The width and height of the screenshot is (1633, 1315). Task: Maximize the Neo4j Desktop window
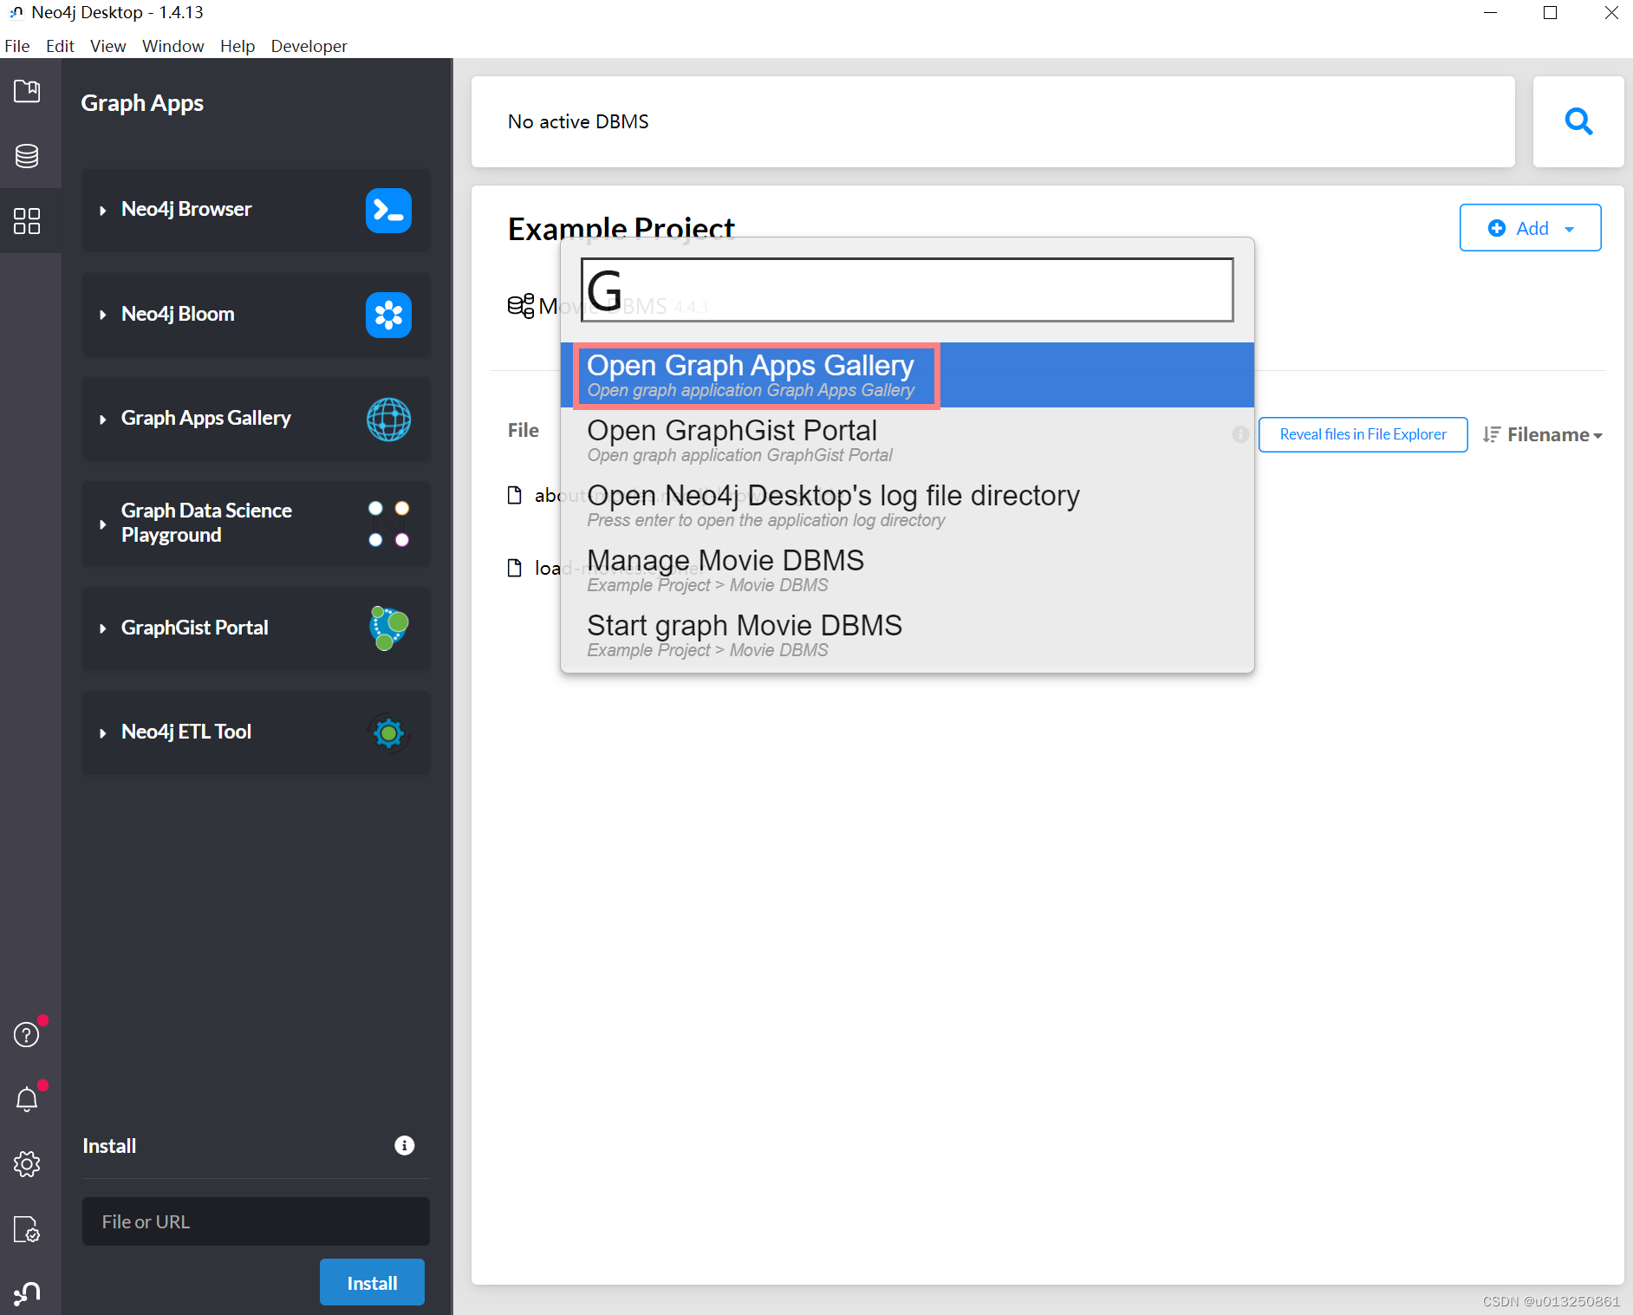coord(1551,12)
